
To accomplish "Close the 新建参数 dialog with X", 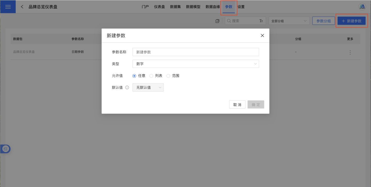I will 262,36.
